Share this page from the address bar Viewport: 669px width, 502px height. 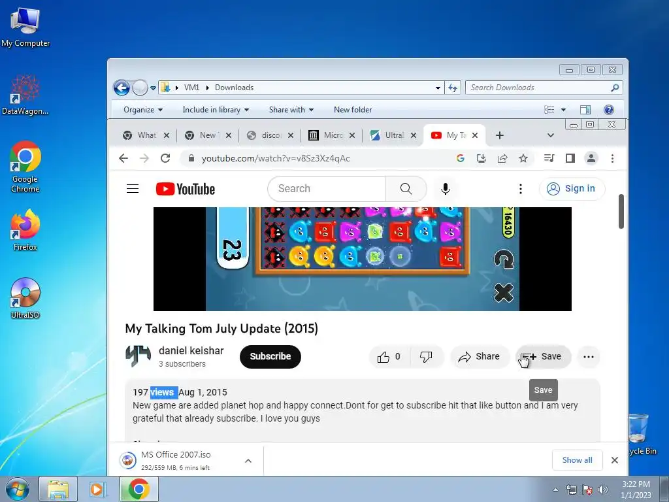click(x=502, y=158)
